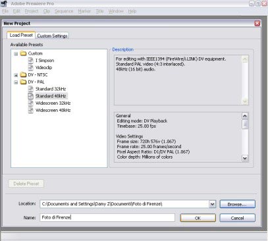Click the 'Editing mode: DV Playback' line

pos(142,121)
